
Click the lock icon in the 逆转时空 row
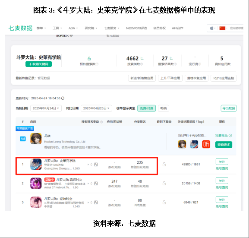tap(164, 202)
